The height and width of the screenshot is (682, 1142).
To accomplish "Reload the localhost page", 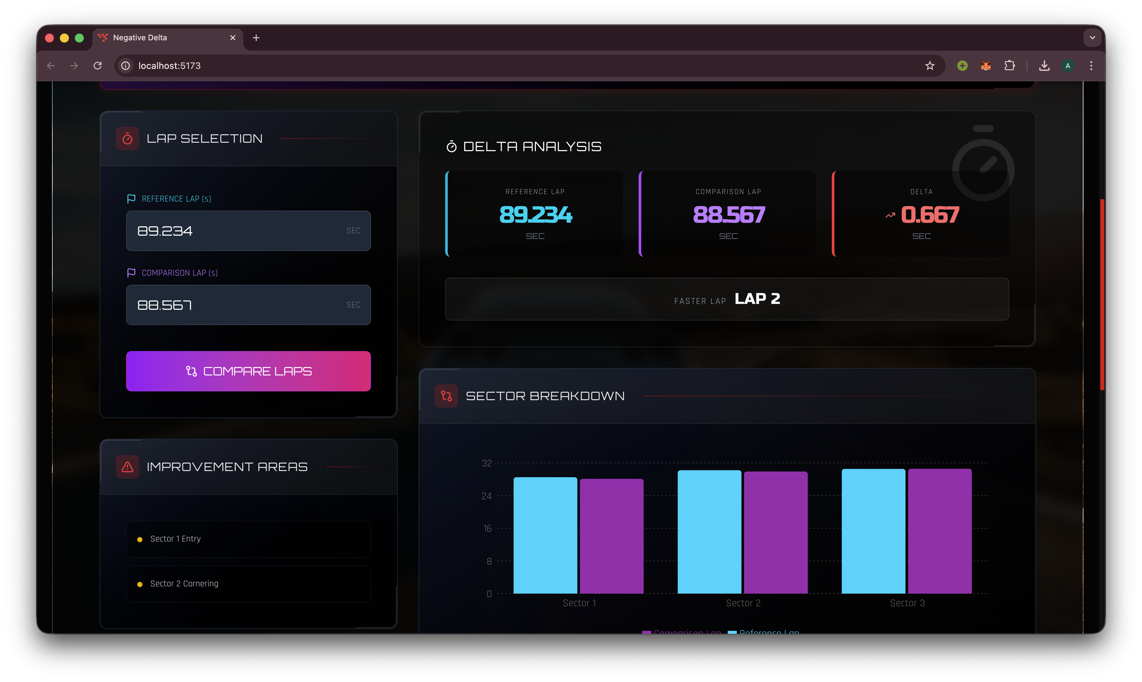I will [98, 66].
